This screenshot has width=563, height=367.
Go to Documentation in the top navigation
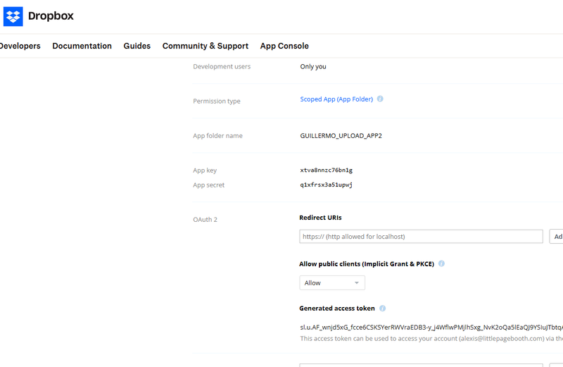[82, 46]
